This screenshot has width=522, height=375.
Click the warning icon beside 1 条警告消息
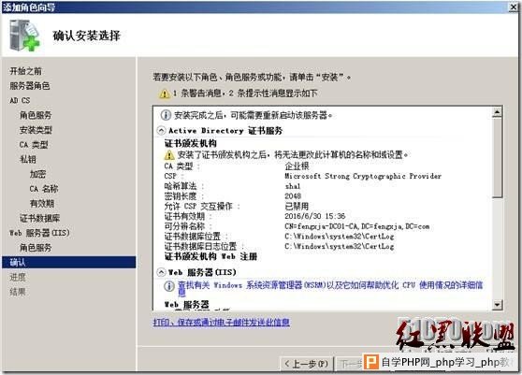(x=164, y=94)
